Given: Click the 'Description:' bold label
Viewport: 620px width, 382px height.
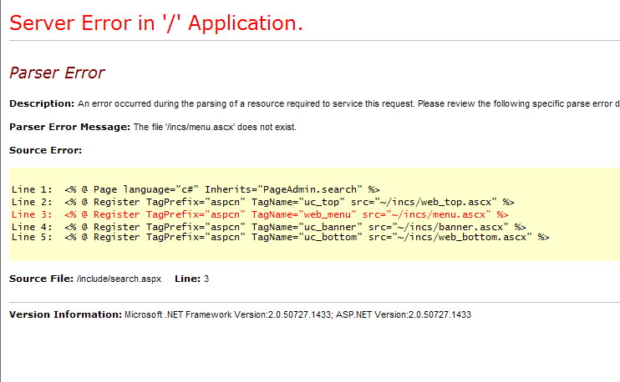Looking at the screenshot, I should (42, 103).
